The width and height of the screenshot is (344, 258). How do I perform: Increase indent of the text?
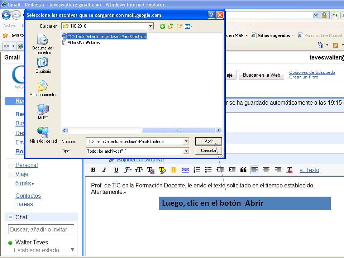pos(232,170)
